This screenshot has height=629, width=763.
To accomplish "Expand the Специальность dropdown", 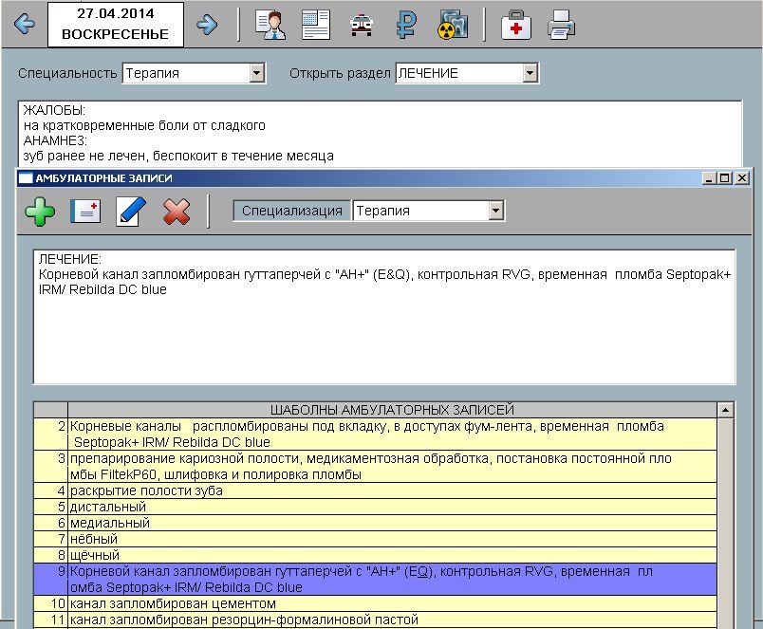I will [x=256, y=73].
